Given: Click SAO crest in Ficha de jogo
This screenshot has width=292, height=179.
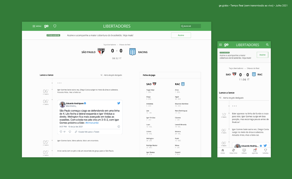Looking at the screenshot, I should pos(154,84).
